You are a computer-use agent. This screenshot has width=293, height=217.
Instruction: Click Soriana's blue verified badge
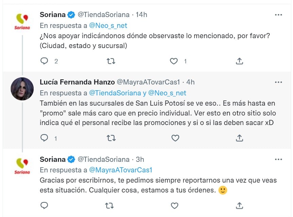pos(71,15)
